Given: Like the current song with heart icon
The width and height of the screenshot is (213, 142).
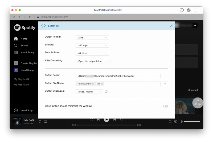Looking at the screenshot, I should tap(40, 122).
